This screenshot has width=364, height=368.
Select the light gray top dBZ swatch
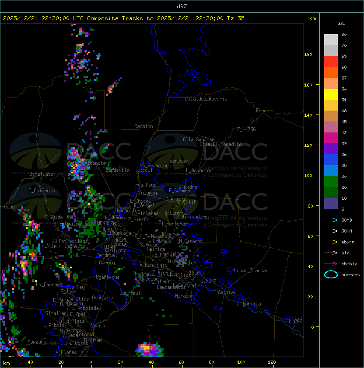pos(331,39)
